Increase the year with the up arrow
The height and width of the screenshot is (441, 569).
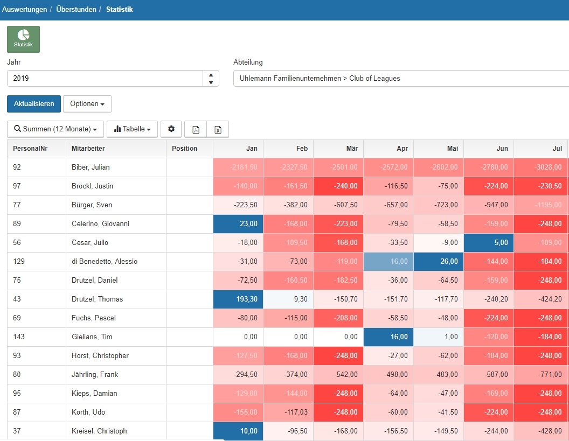coord(211,75)
